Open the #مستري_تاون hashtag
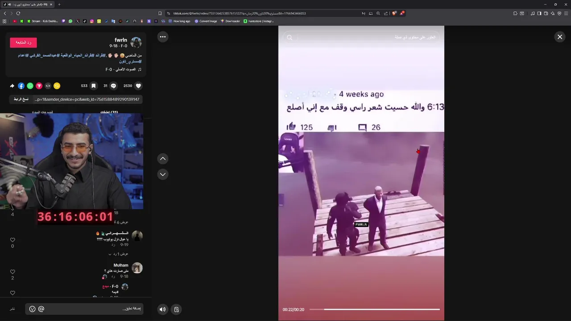Viewport: 571px width, 321px height. (x=130, y=62)
